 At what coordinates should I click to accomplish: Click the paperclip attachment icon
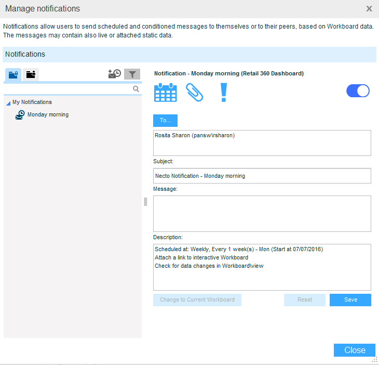tap(194, 92)
